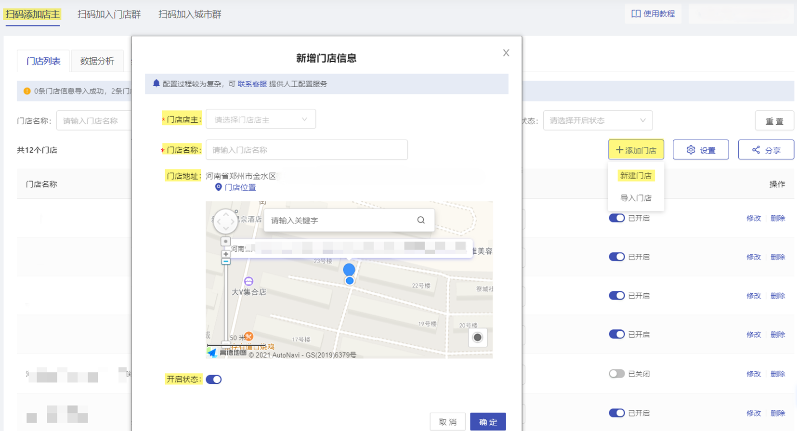
Task: Click 删除 on the first store row
Action: click(x=778, y=218)
